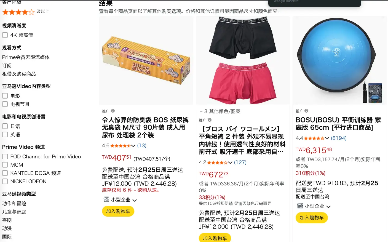This screenshot has width=388, height=242.
Task: Expand rating chevron for BOS bags
Action: 133,146
